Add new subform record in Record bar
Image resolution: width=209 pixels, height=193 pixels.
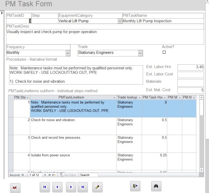(54, 175)
